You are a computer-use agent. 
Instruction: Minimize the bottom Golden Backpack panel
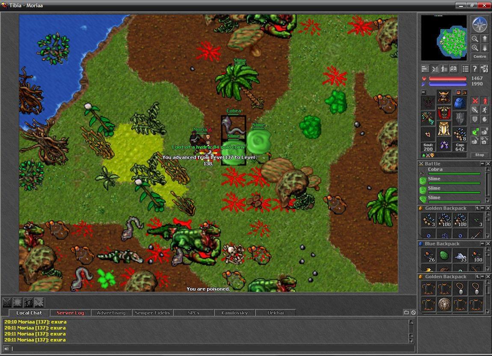pyautogui.click(x=482, y=277)
